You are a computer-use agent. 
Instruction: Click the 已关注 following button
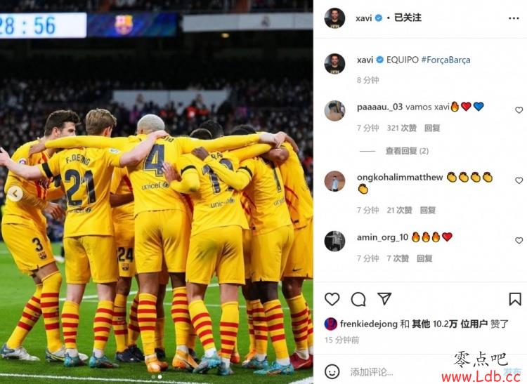[408, 18]
